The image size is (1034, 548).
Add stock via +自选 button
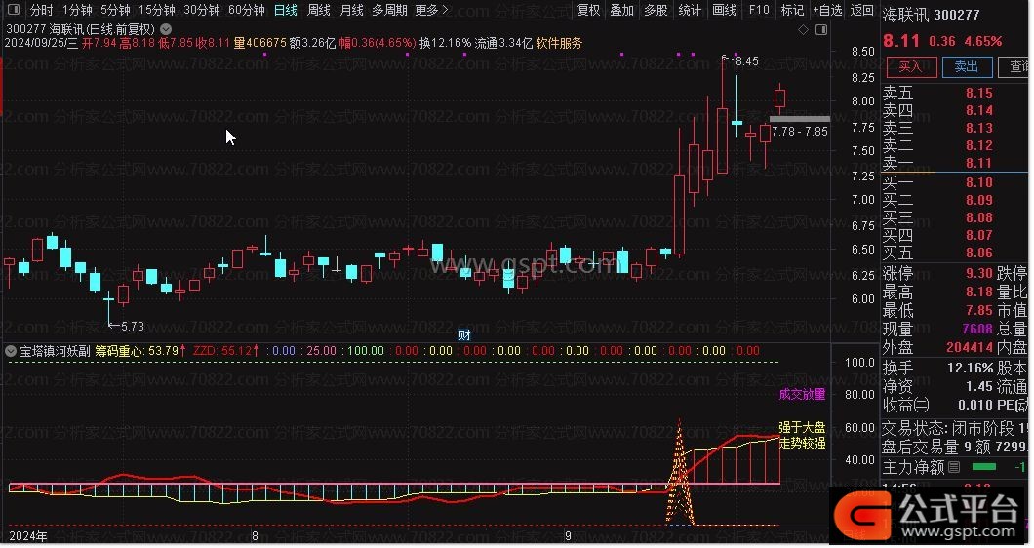coord(827,10)
